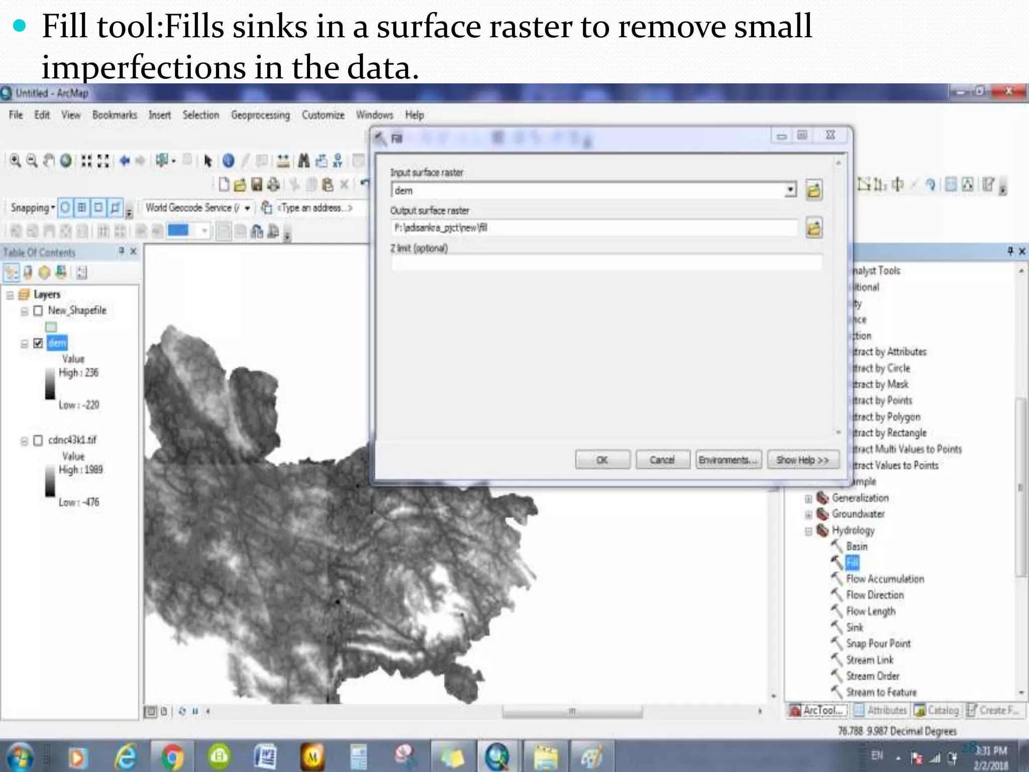Cancel the Fill dialog
1029x772 pixels.
pos(662,460)
